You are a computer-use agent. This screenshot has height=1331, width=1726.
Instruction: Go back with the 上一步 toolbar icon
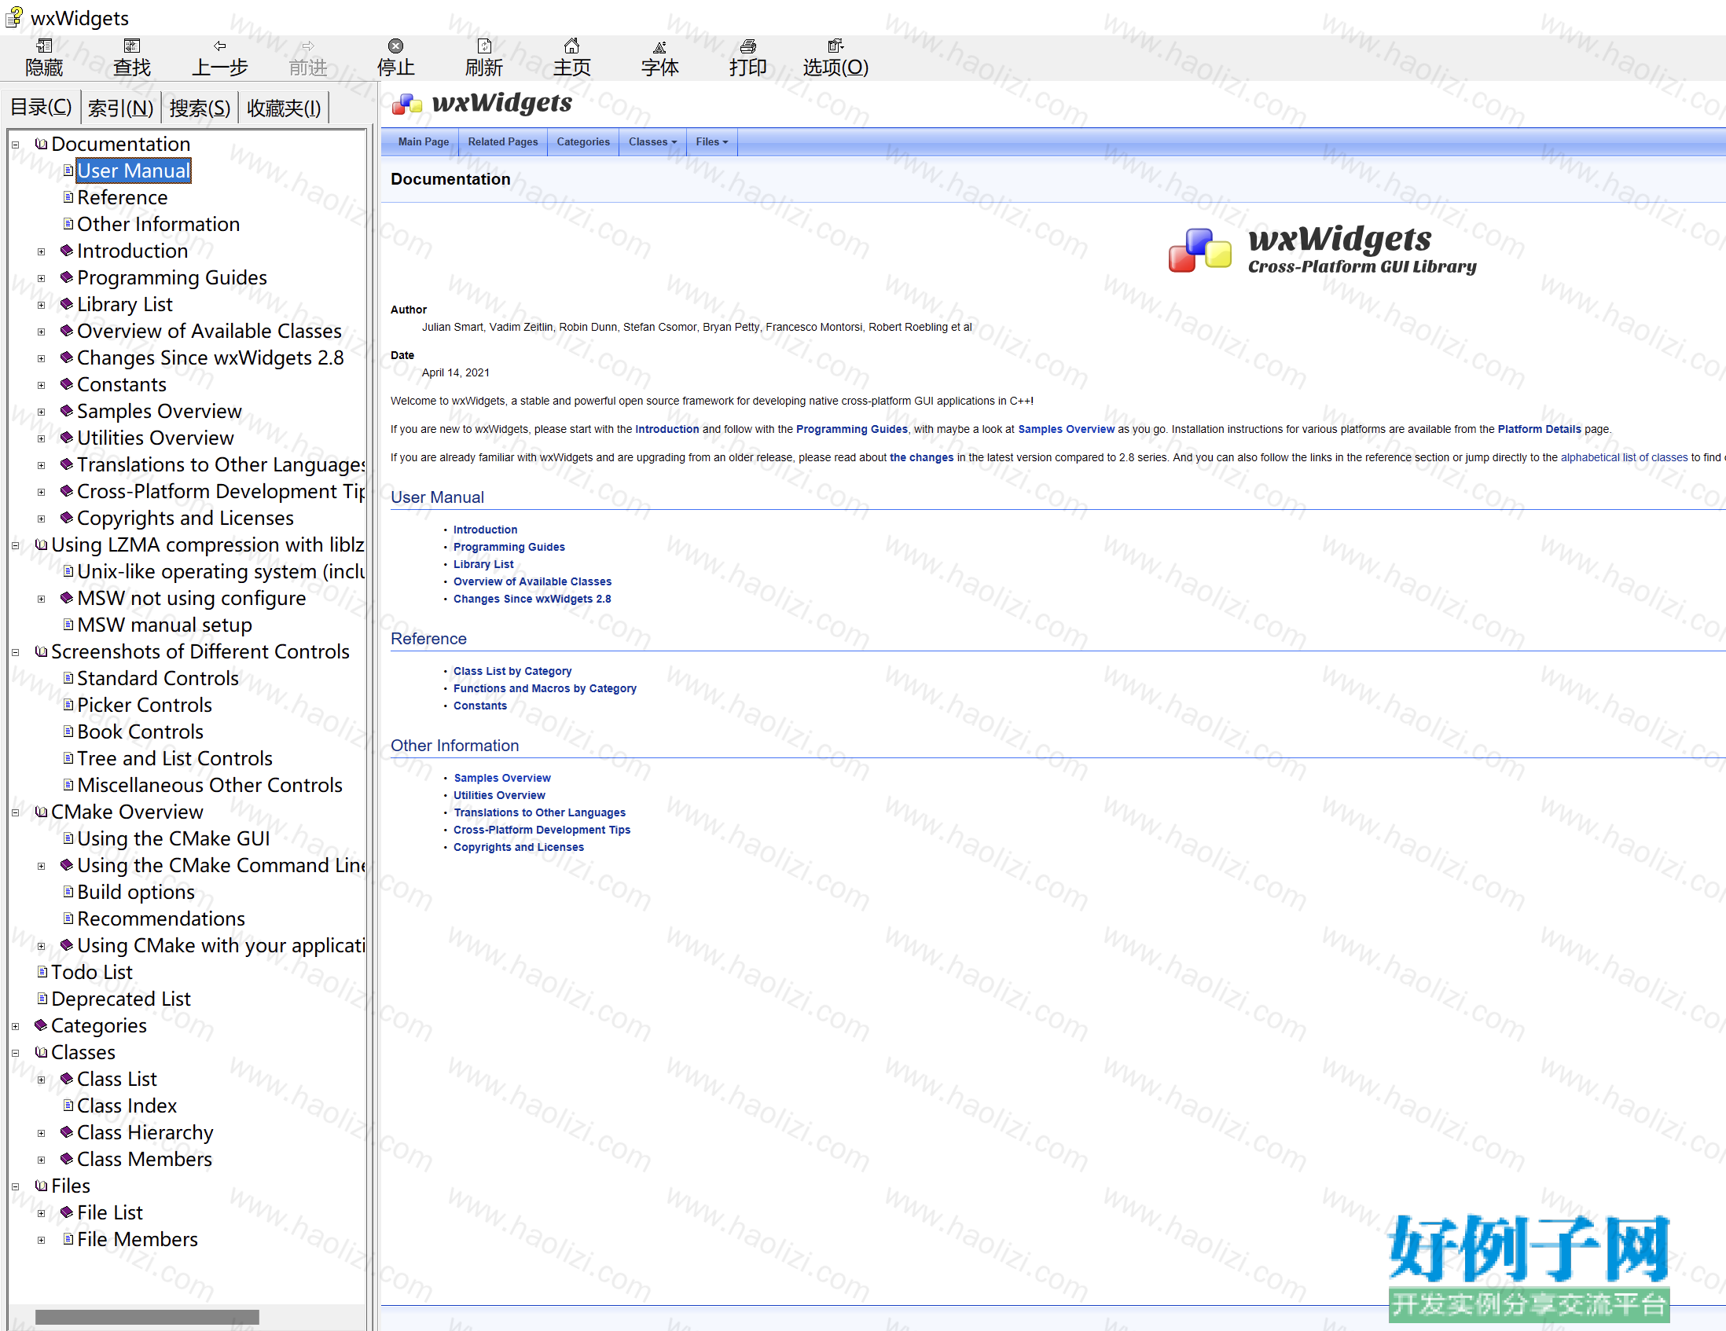coord(220,46)
